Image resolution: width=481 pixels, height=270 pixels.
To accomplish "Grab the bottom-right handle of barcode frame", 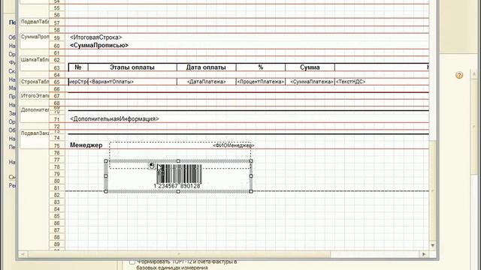I will pyautogui.click(x=251, y=191).
